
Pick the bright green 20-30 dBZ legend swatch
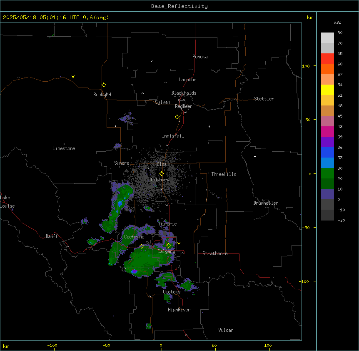[x=327, y=173]
